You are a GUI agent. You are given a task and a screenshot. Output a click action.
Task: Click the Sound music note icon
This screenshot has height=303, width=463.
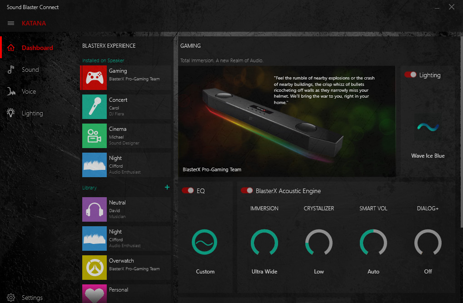[10, 70]
